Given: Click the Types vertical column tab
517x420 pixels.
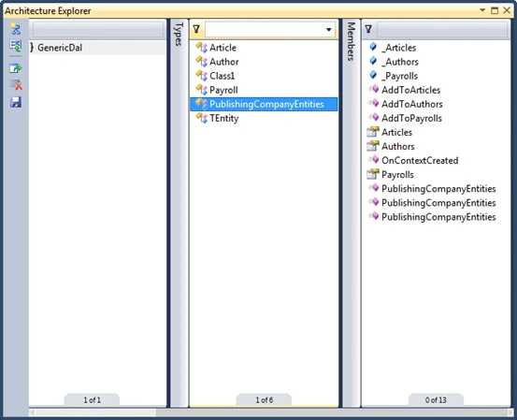Looking at the screenshot, I should coord(179,34).
